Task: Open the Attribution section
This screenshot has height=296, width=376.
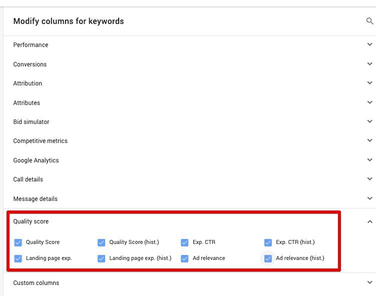Action: (369, 83)
